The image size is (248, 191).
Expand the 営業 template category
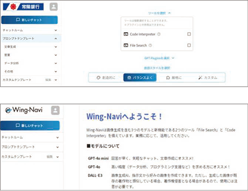coord(31,55)
